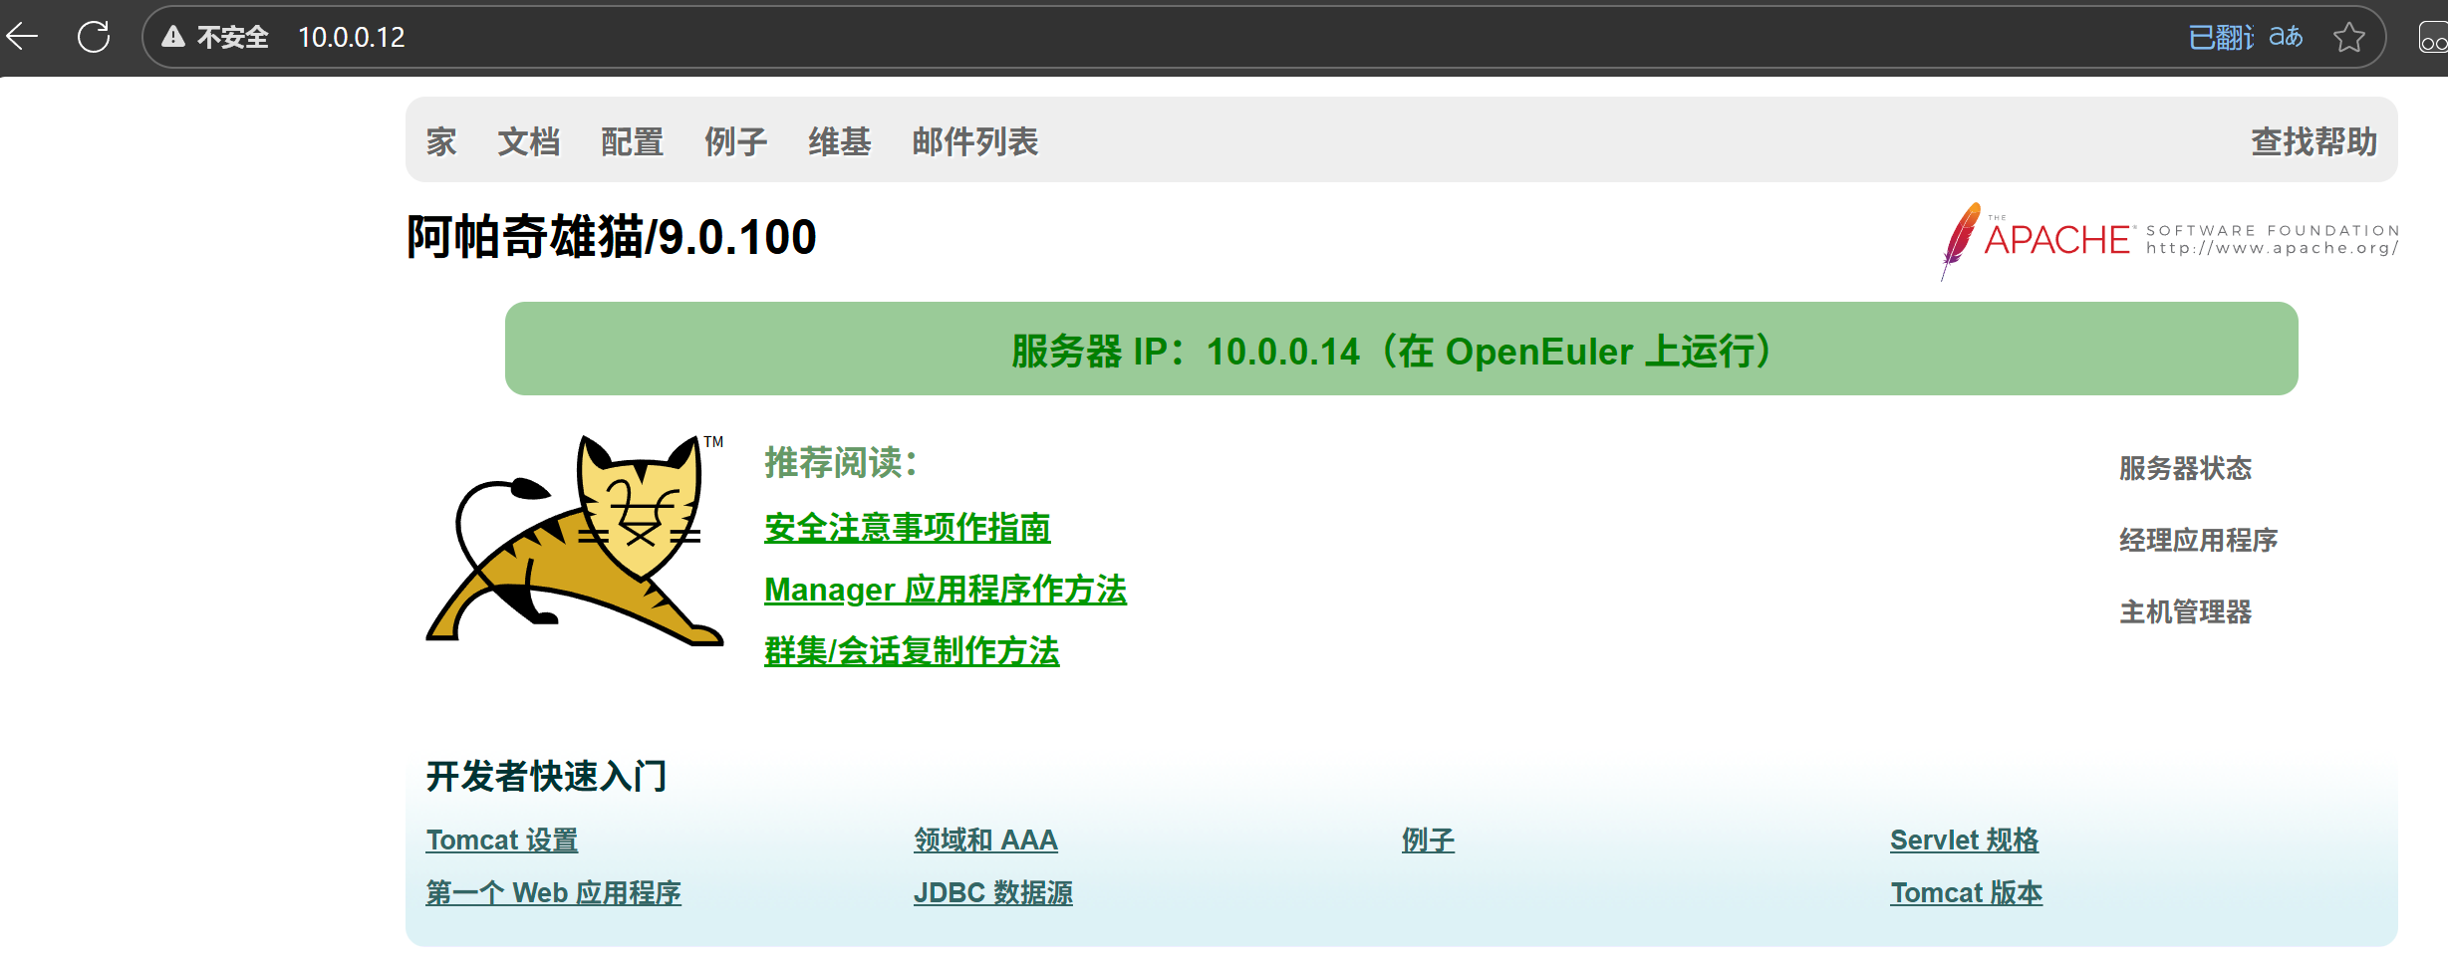Open the Servlet 规格 link
The width and height of the screenshot is (2448, 960).
[x=1964, y=840]
